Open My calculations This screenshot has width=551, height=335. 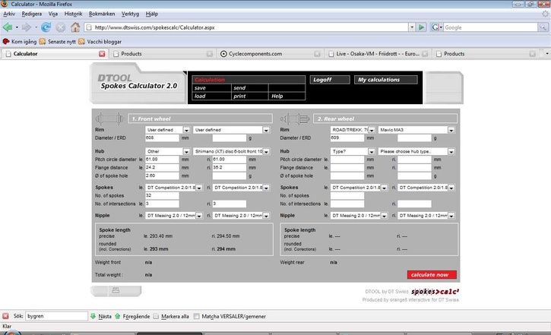385,80
